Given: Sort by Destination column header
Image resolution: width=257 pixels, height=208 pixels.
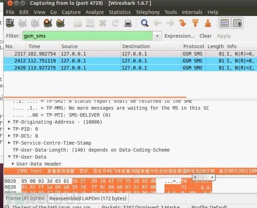Looking at the screenshot, I should (x=151, y=46).
